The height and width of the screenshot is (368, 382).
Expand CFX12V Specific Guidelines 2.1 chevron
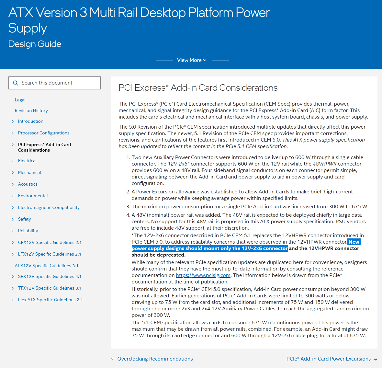pos(13,243)
